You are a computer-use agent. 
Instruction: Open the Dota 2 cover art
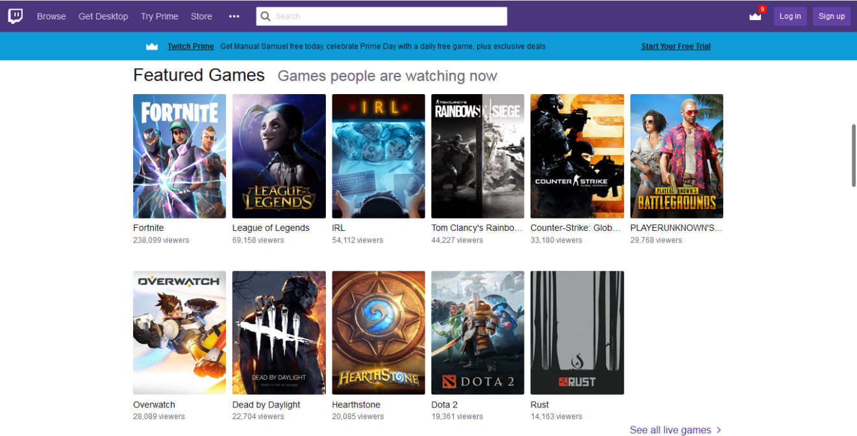(x=478, y=333)
